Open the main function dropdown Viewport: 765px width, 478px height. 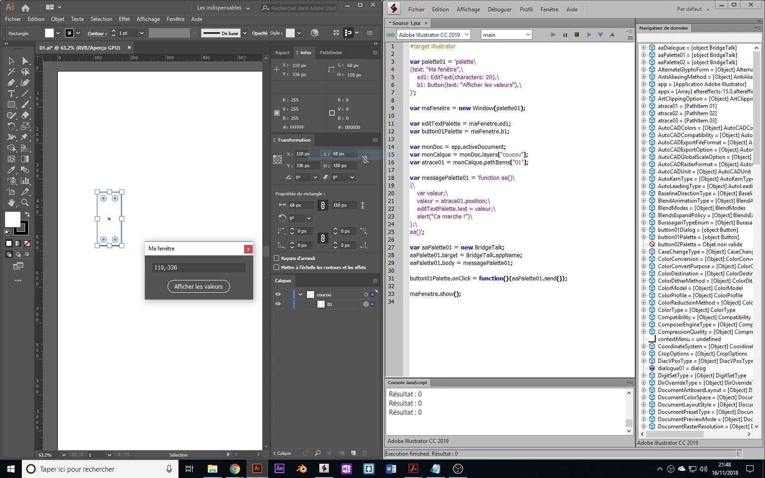(x=506, y=35)
